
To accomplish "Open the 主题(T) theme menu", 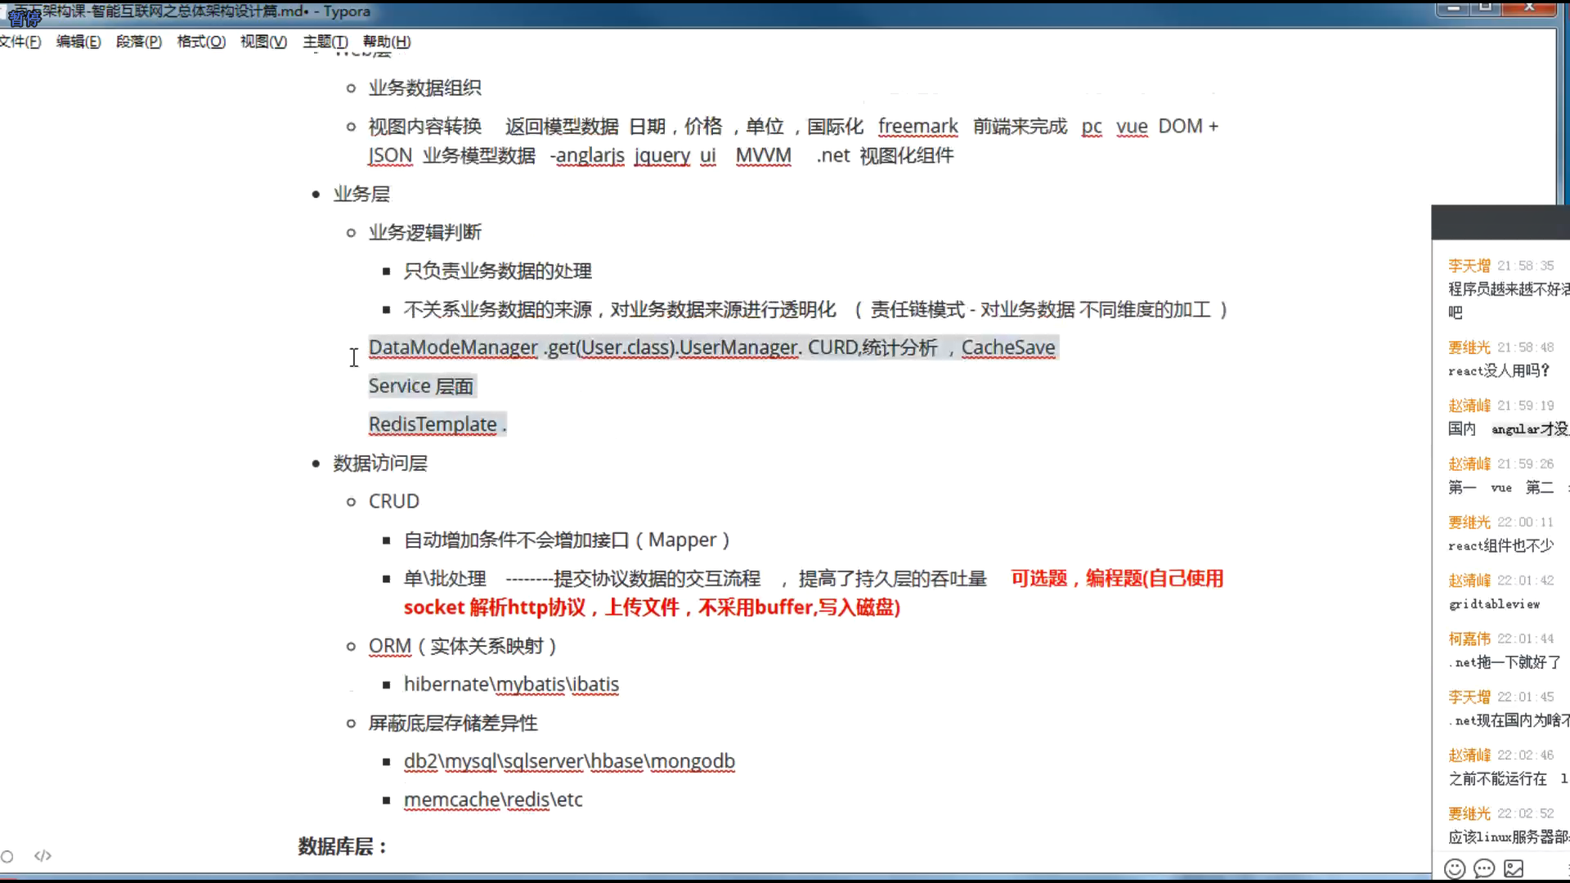I will [325, 42].
